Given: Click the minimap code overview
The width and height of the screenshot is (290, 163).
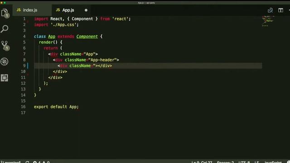Looking at the screenshot, I should tap(268, 21).
